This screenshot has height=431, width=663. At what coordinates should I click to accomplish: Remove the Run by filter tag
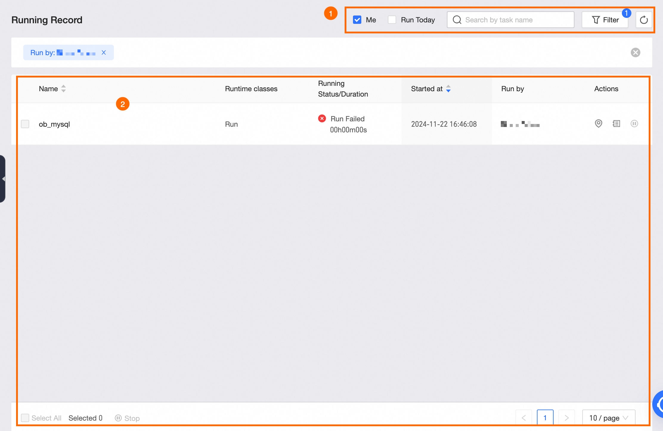(104, 52)
